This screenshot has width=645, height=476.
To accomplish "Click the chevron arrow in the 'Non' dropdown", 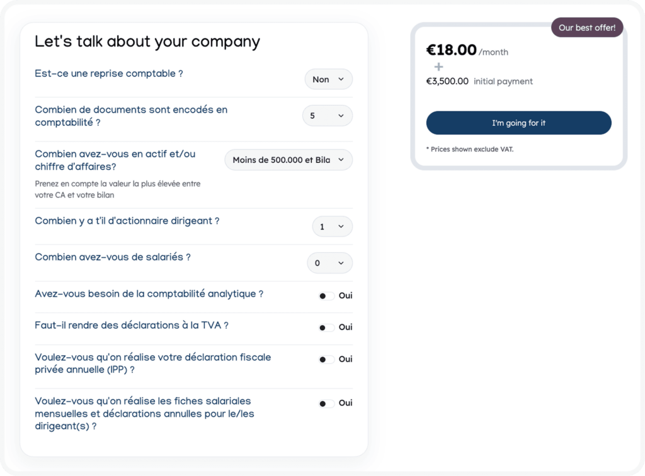I will click(341, 79).
